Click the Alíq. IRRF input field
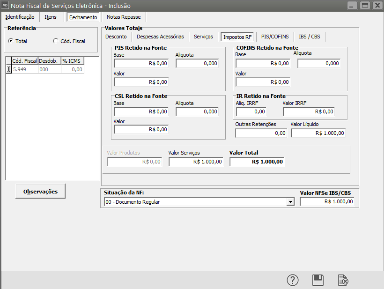This screenshot has height=289, width=384. [x=251, y=111]
